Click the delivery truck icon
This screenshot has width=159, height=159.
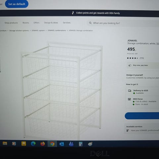(x=130, y=91)
